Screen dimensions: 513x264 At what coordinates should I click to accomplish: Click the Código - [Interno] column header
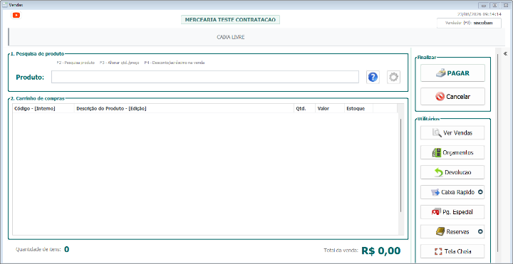43,108
